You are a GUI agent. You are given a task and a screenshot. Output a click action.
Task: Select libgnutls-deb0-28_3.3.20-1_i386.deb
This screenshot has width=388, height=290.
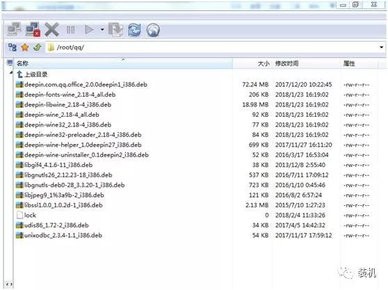[x=74, y=185]
